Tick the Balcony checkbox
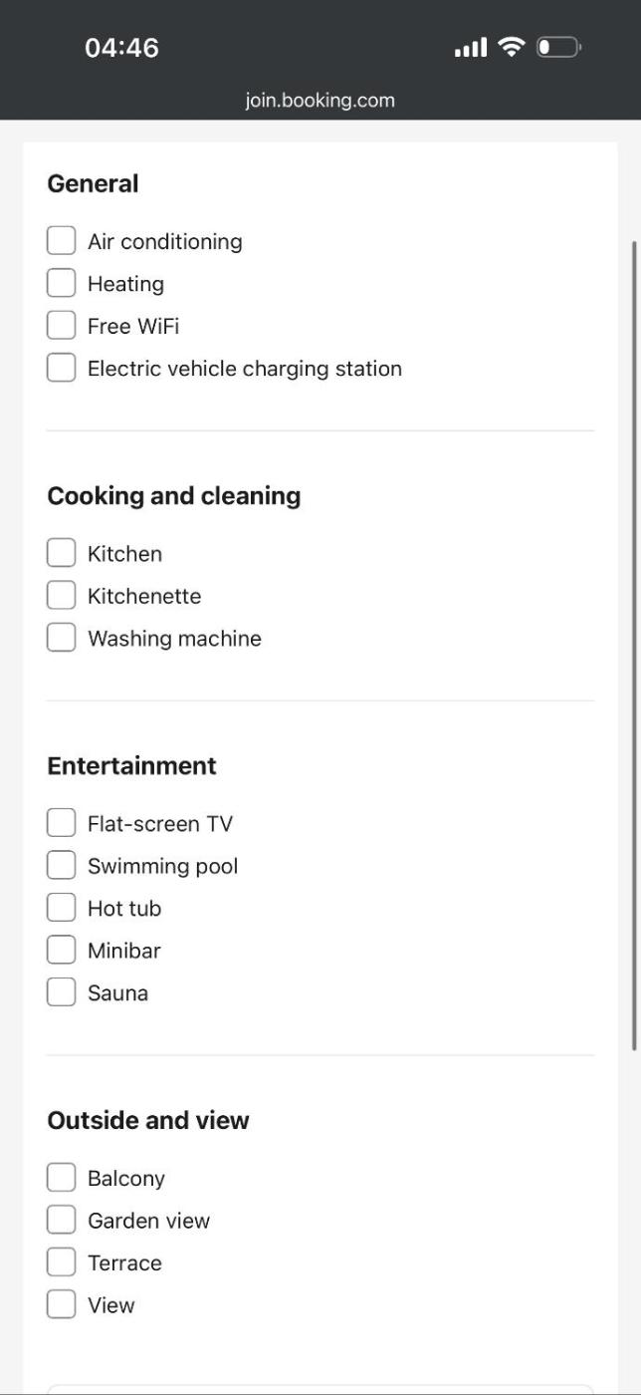 coord(61,1178)
